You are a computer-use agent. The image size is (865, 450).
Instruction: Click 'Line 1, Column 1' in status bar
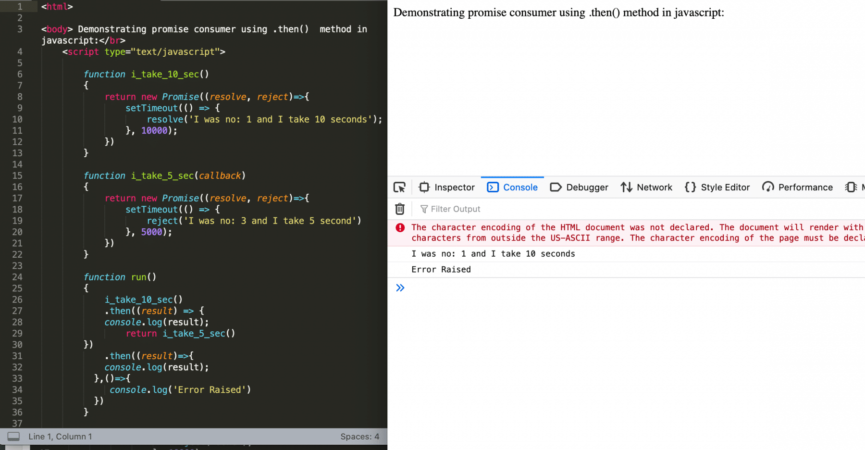pyautogui.click(x=60, y=436)
